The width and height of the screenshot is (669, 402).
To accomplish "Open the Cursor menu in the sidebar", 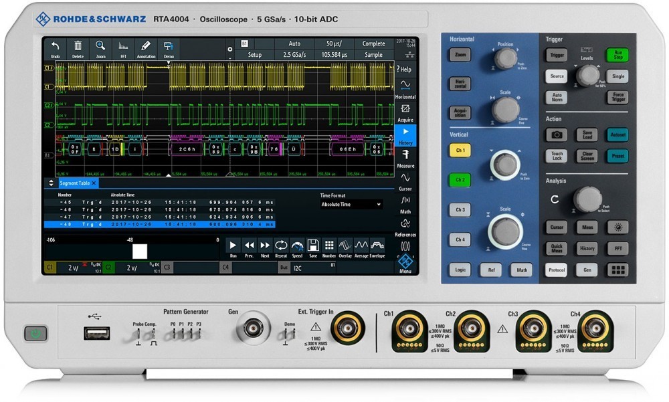I will click(405, 182).
